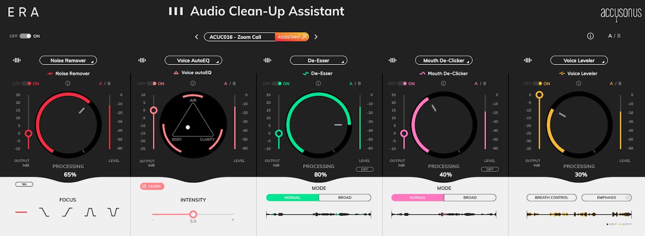Click the white dot in Voice autoEQ triangle
This screenshot has height=236, width=645.
tap(188, 127)
